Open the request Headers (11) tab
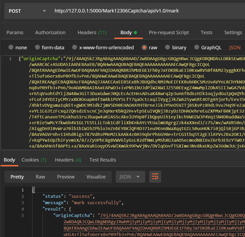This screenshot has width=245, height=237. tap(92, 33)
